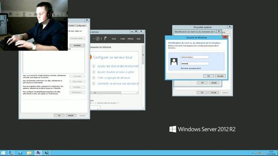
Task: Click the user avatar picture in credentials dialog
Action: coord(174,62)
